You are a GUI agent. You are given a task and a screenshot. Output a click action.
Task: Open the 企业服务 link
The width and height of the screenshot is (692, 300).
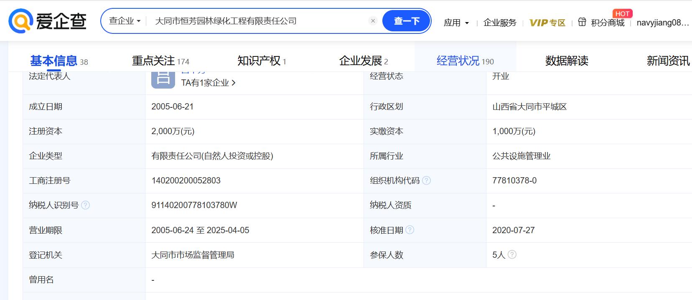500,23
